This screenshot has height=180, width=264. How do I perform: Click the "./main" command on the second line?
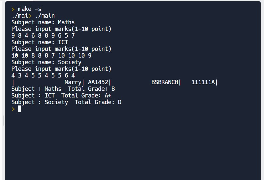tap(45, 16)
